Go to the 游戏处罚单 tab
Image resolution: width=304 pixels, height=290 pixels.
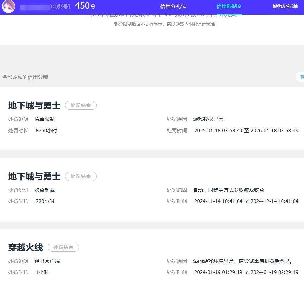pos(285,6)
